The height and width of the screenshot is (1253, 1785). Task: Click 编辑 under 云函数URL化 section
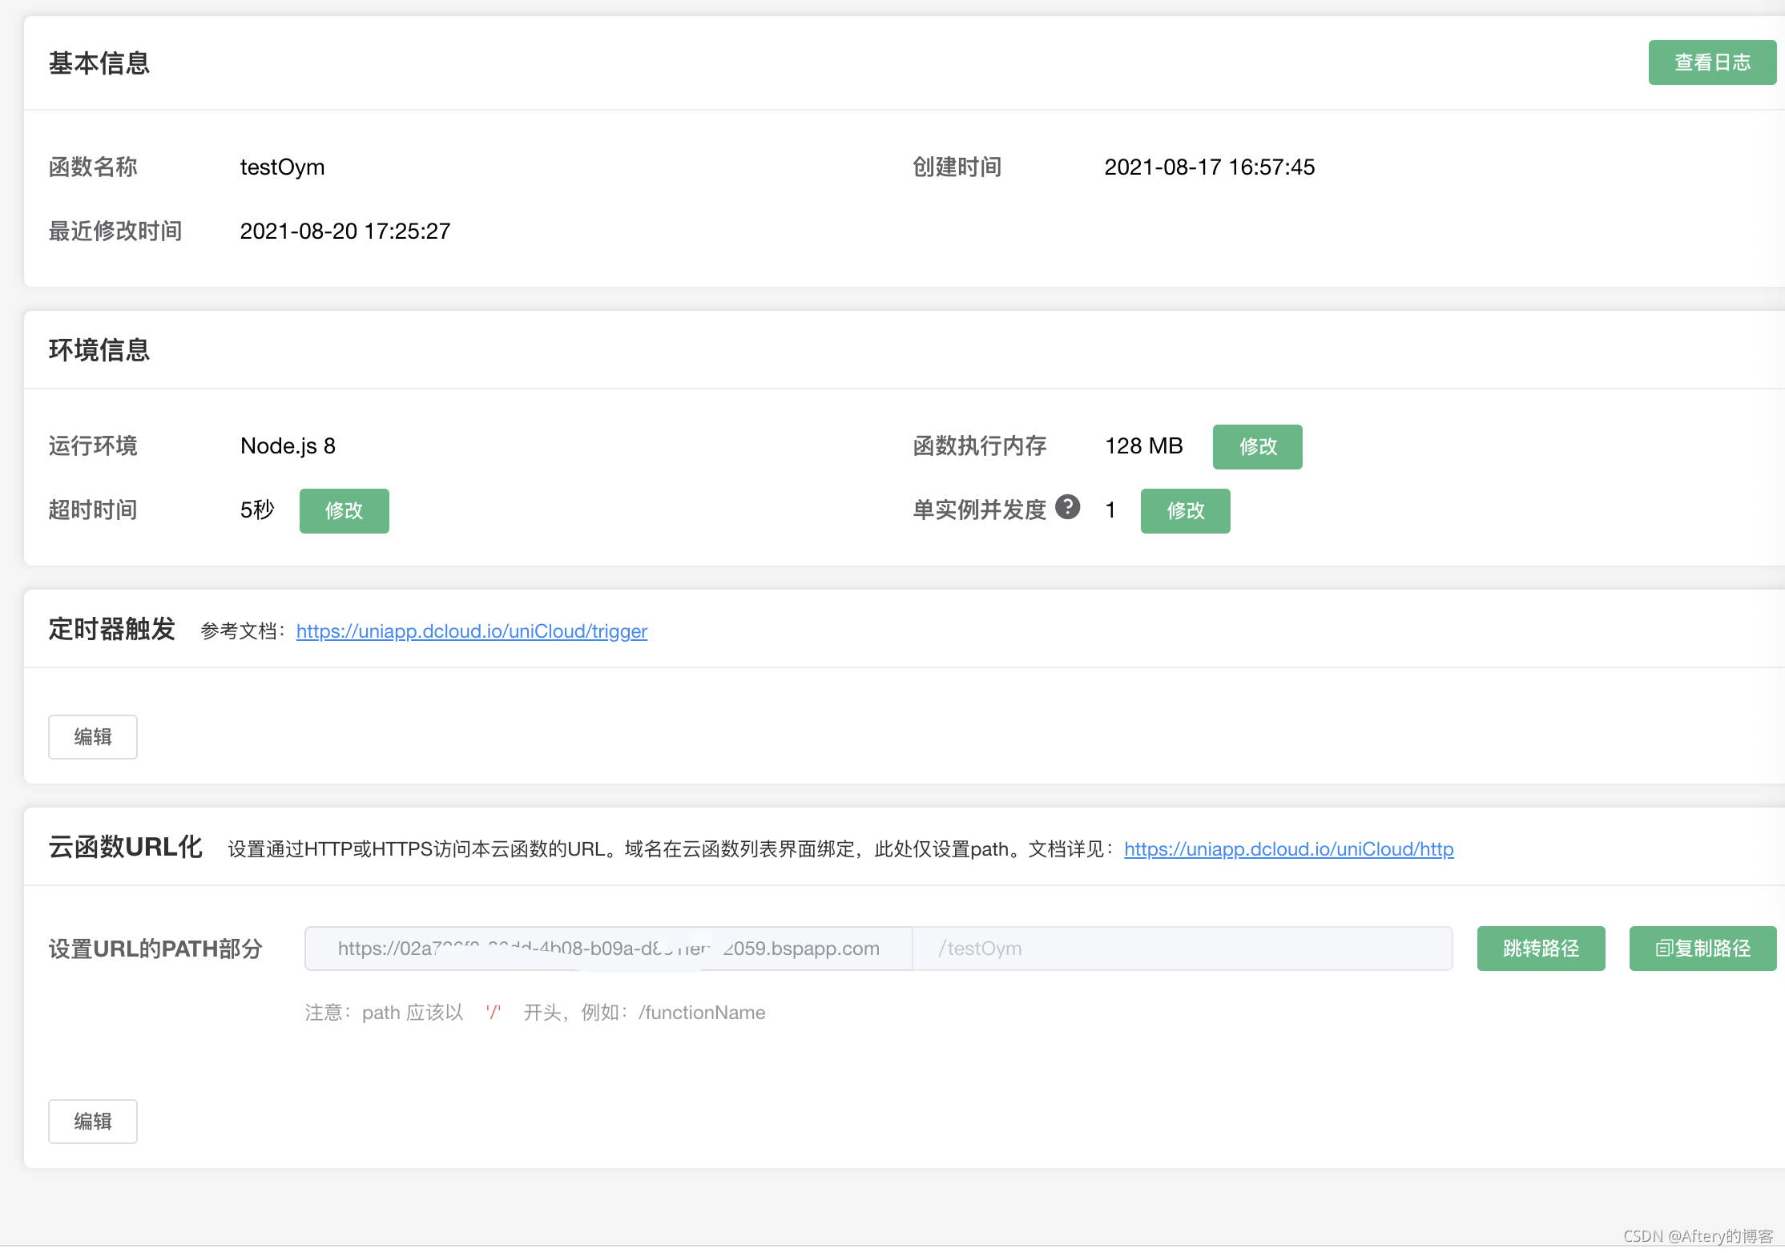[93, 1122]
